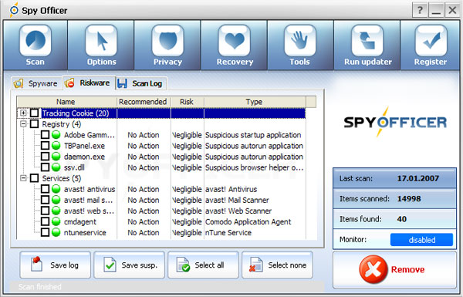463x297 pixels.
Task: Click Items scanned value 14998
Action: 409,199
